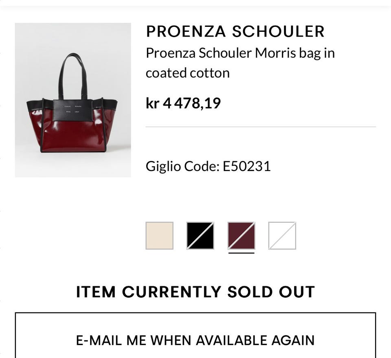Pick the burgundy color swatch

pos(241,235)
